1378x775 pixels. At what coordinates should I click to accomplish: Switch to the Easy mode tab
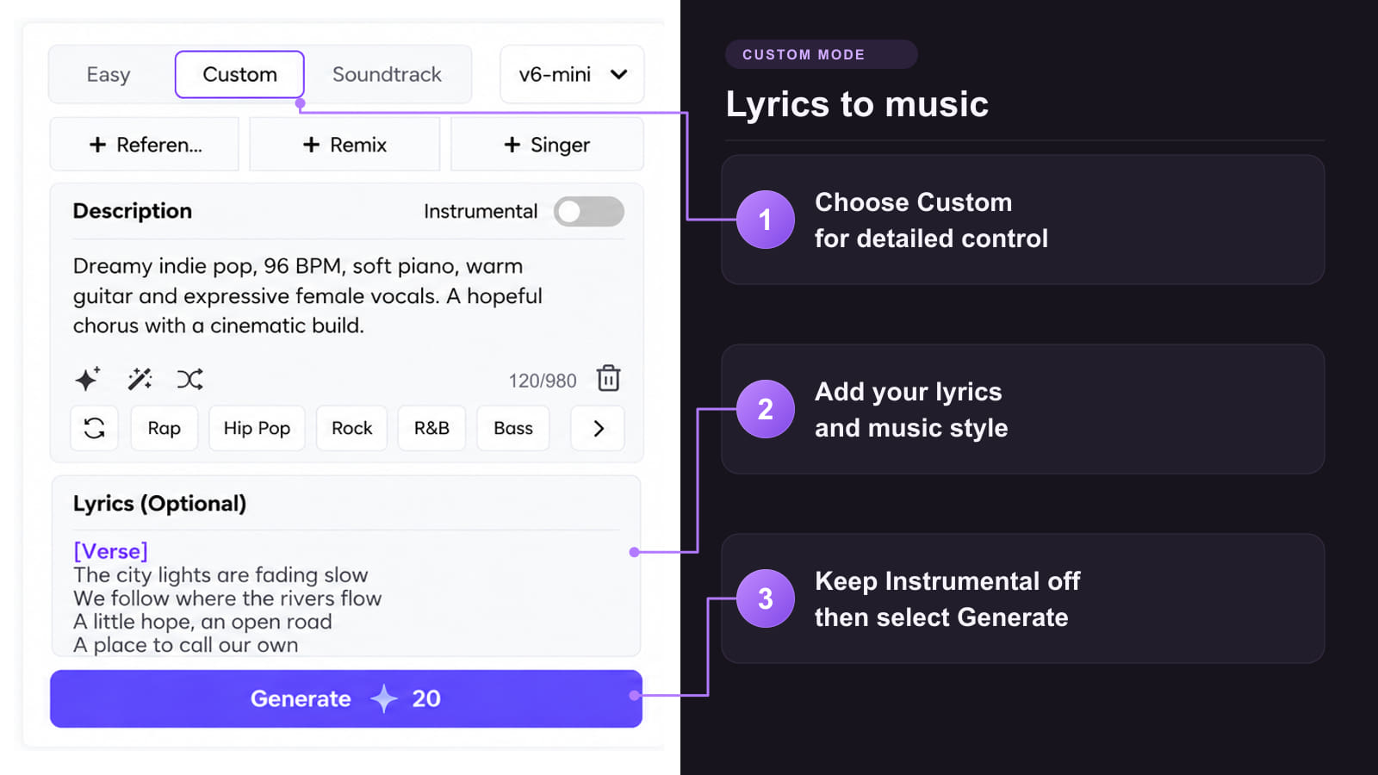(109, 75)
